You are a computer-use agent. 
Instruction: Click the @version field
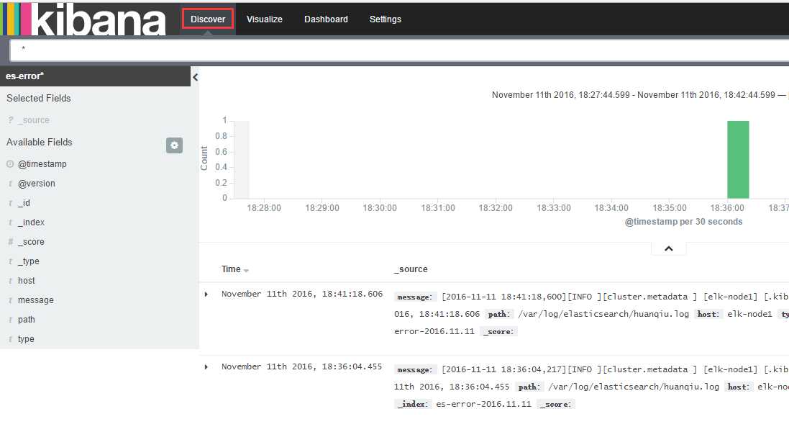point(36,184)
